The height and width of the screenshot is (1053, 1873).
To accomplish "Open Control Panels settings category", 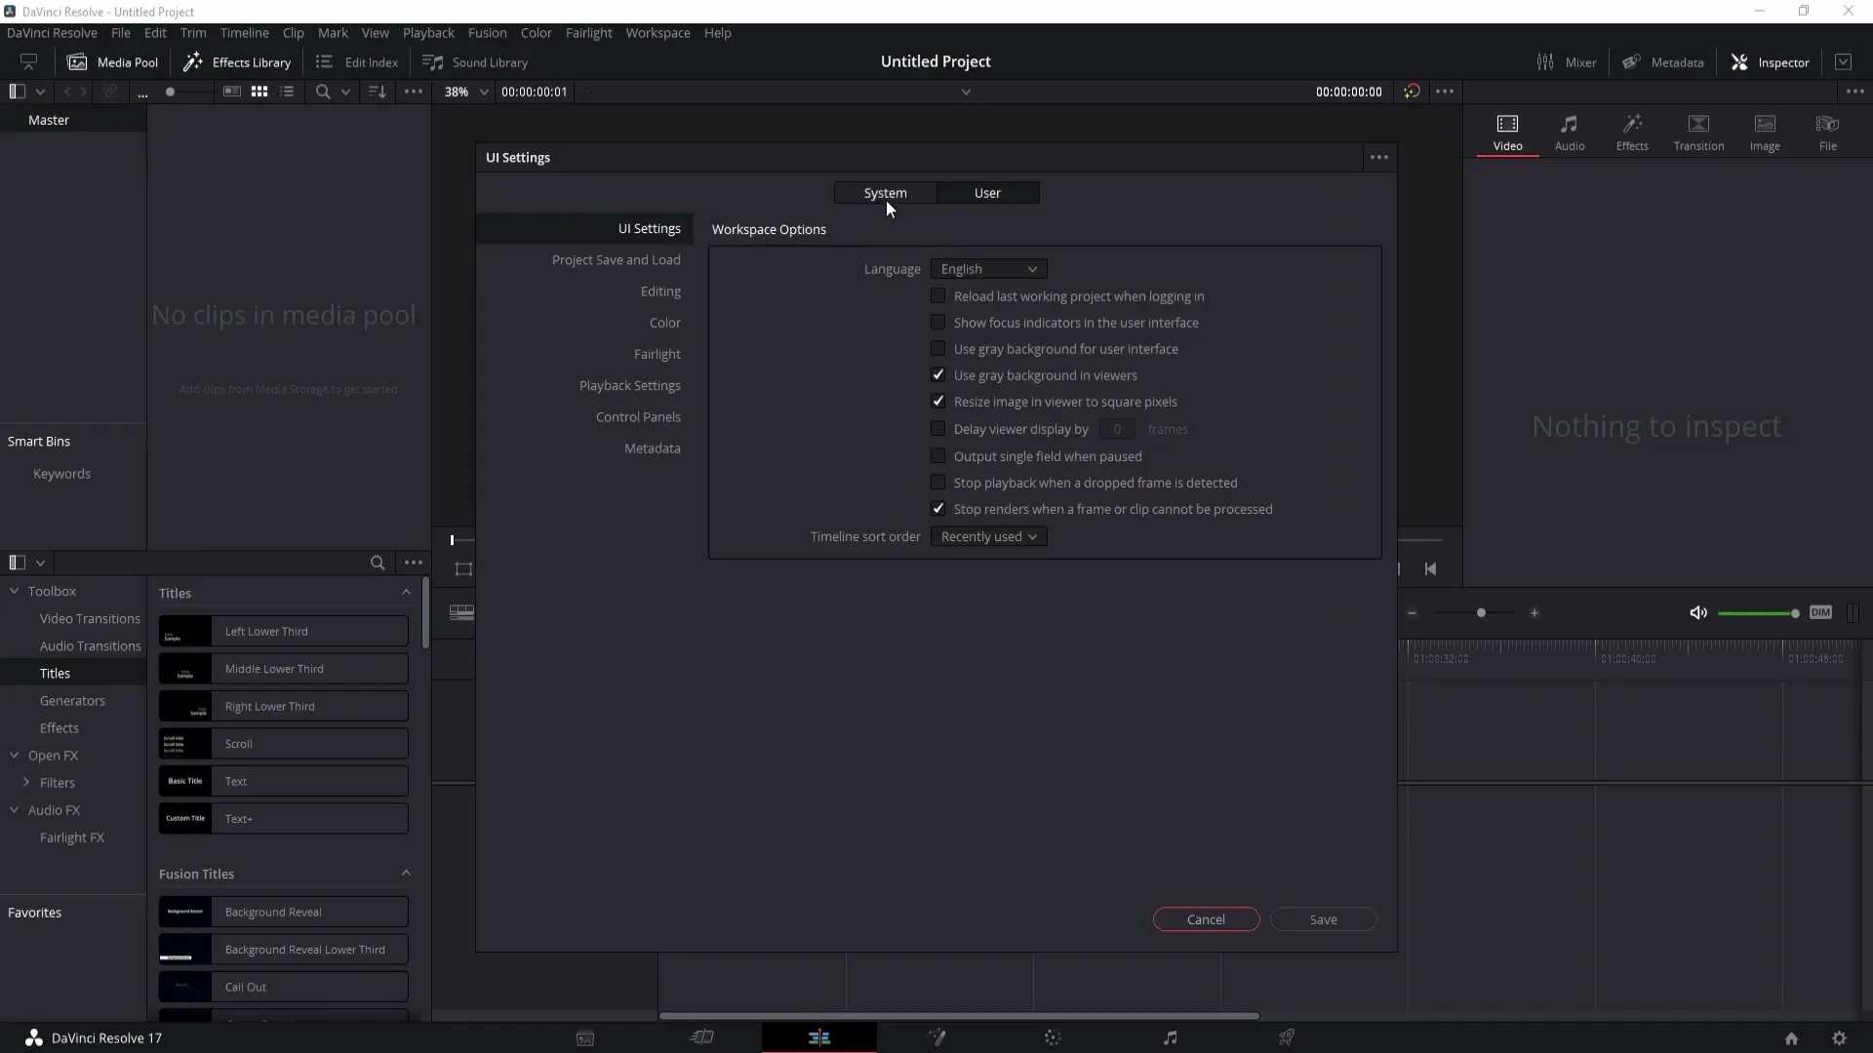I will 638,416.
